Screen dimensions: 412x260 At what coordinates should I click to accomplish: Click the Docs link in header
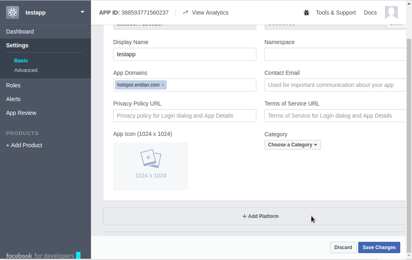370,13
